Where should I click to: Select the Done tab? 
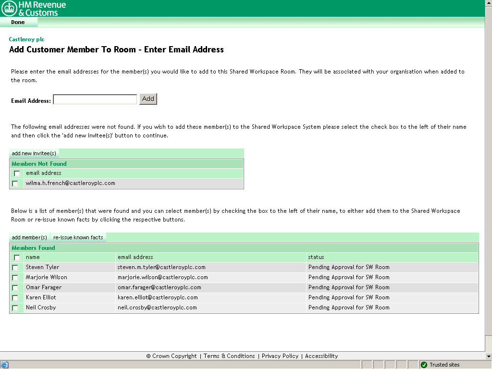pyautogui.click(x=17, y=22)
